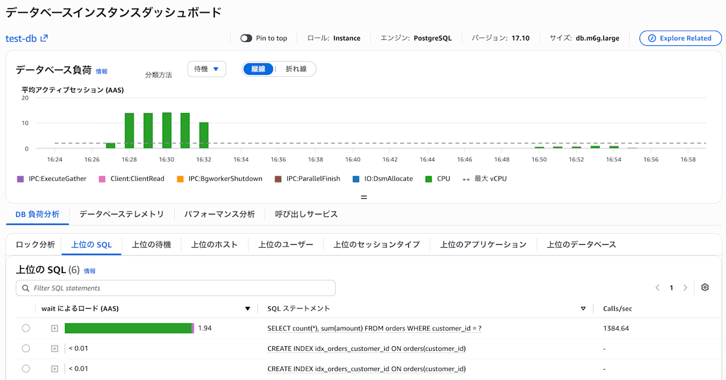Click the green 1.94 AAS load bar
The width and height of the screenshot is (726, 380).
[x=128, y=328]
